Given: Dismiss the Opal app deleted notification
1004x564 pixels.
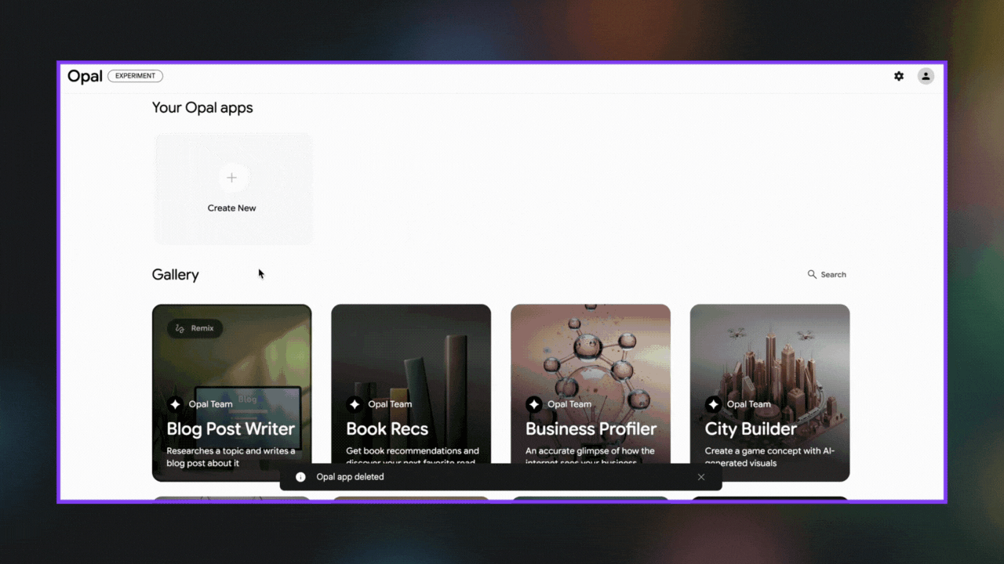Looking at the screenshot, I should point(701,477).
